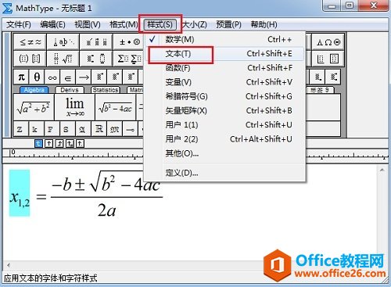This screenshot has width=391, height=287.
Task: Insert the bold k symbol
Action: [x=36, y=128]
